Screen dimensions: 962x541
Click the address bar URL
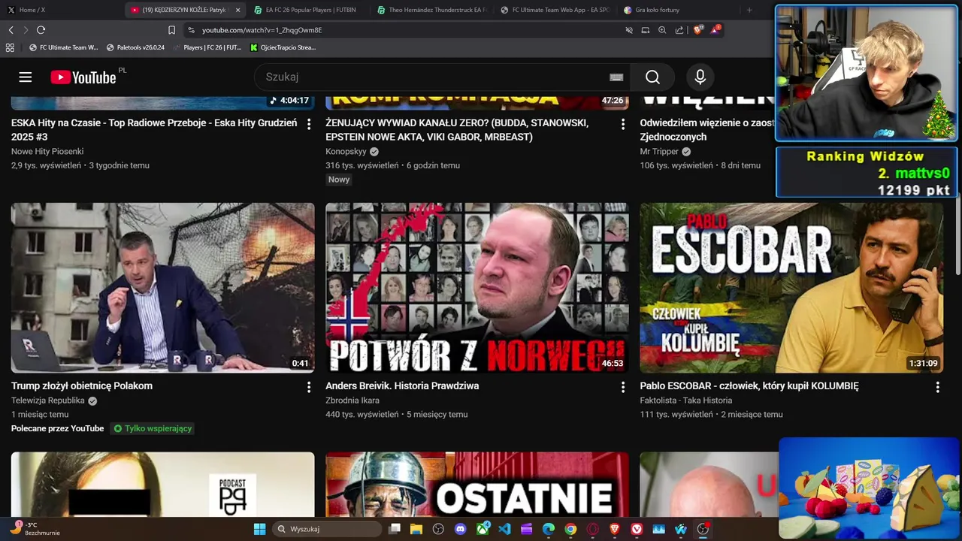(x=262, y=30)
